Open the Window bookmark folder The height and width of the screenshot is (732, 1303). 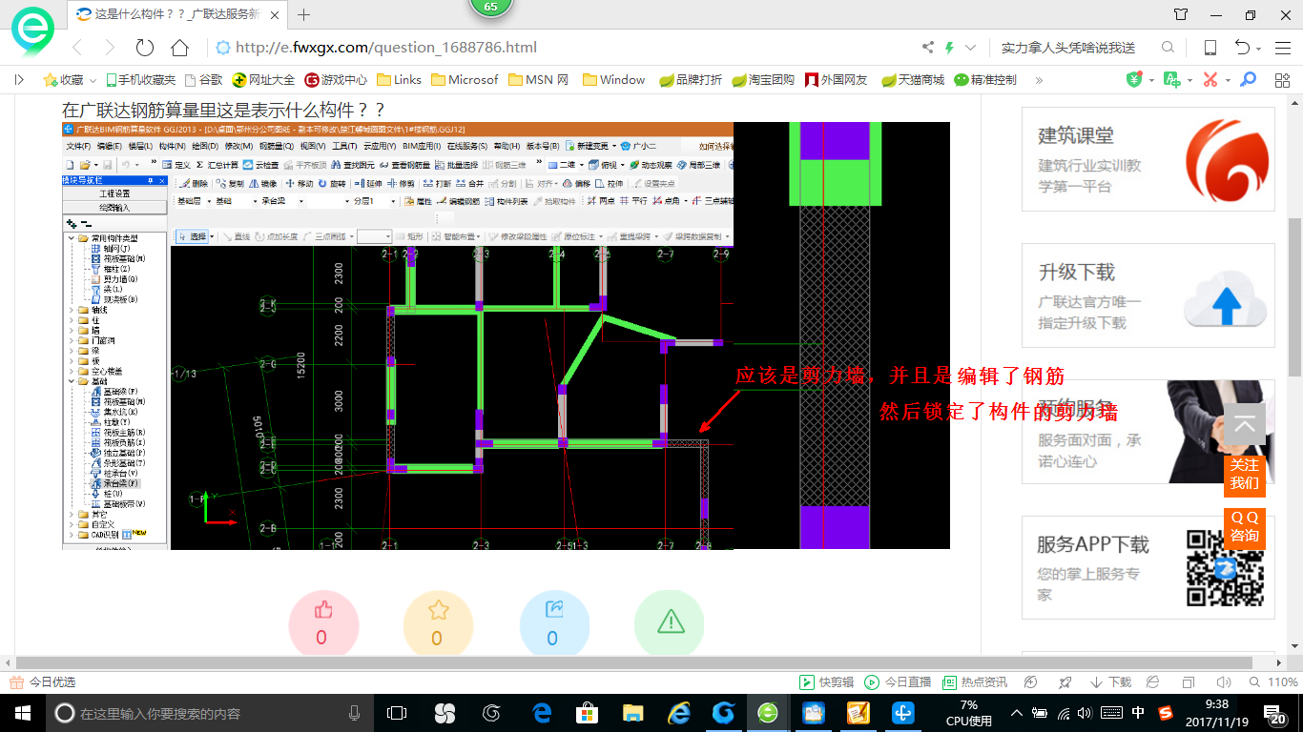613,80
